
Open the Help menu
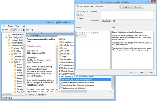click(x=24, y=26)
